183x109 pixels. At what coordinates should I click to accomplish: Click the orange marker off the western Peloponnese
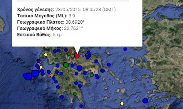51,75
